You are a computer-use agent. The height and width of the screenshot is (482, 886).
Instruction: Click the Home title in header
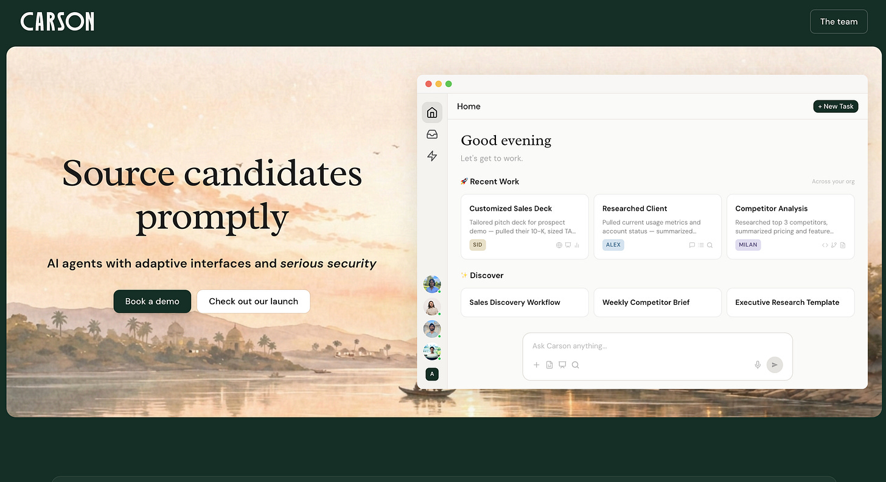pos(469,107)
